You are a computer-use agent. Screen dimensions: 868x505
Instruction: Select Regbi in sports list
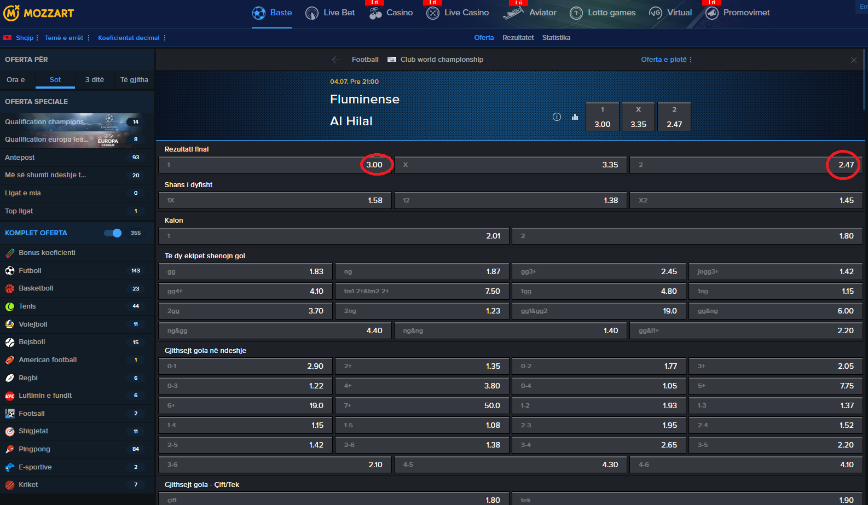click(x=77, y=378)
